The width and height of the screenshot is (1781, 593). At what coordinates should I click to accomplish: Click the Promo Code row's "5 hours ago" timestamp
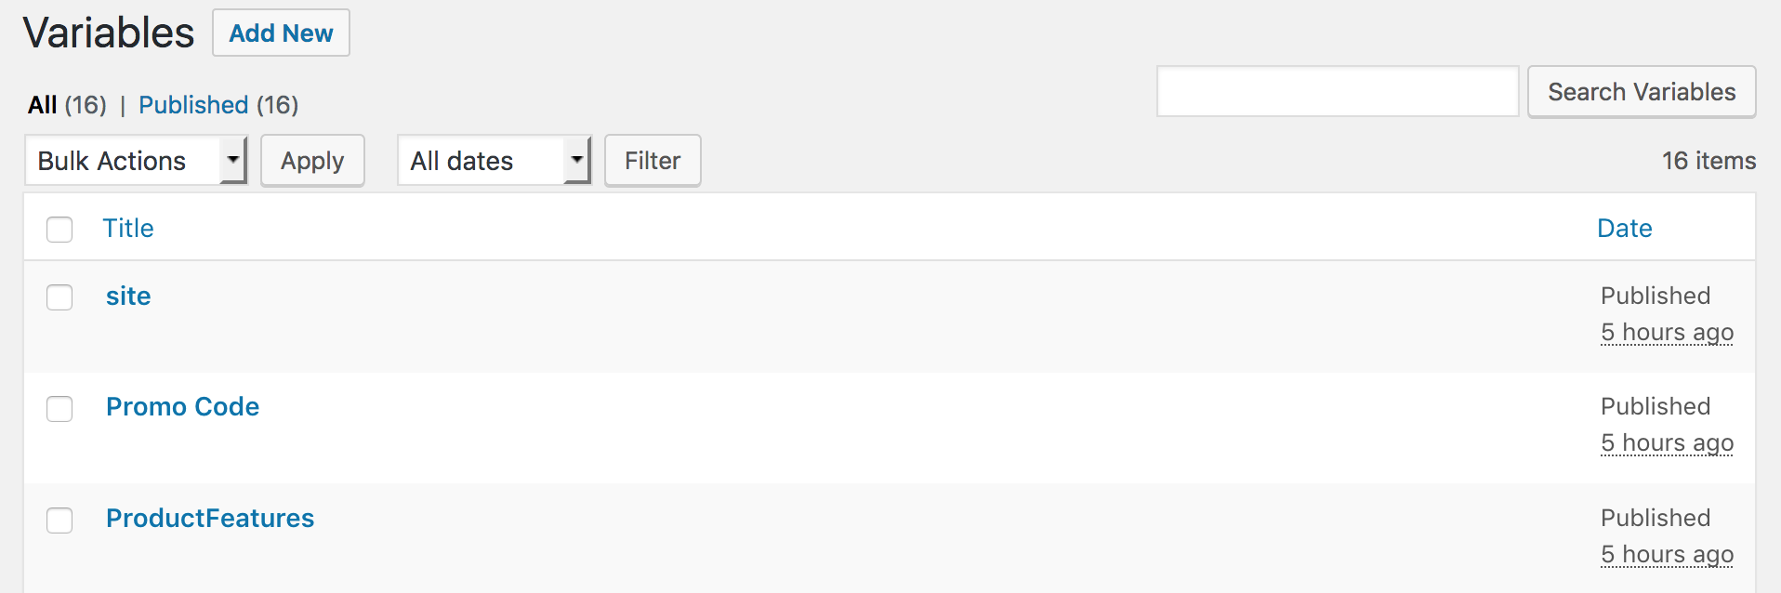coord(1667,443)
